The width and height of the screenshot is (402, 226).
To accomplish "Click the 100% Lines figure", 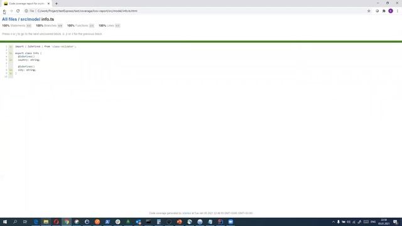I will click(x=102, y=26).
